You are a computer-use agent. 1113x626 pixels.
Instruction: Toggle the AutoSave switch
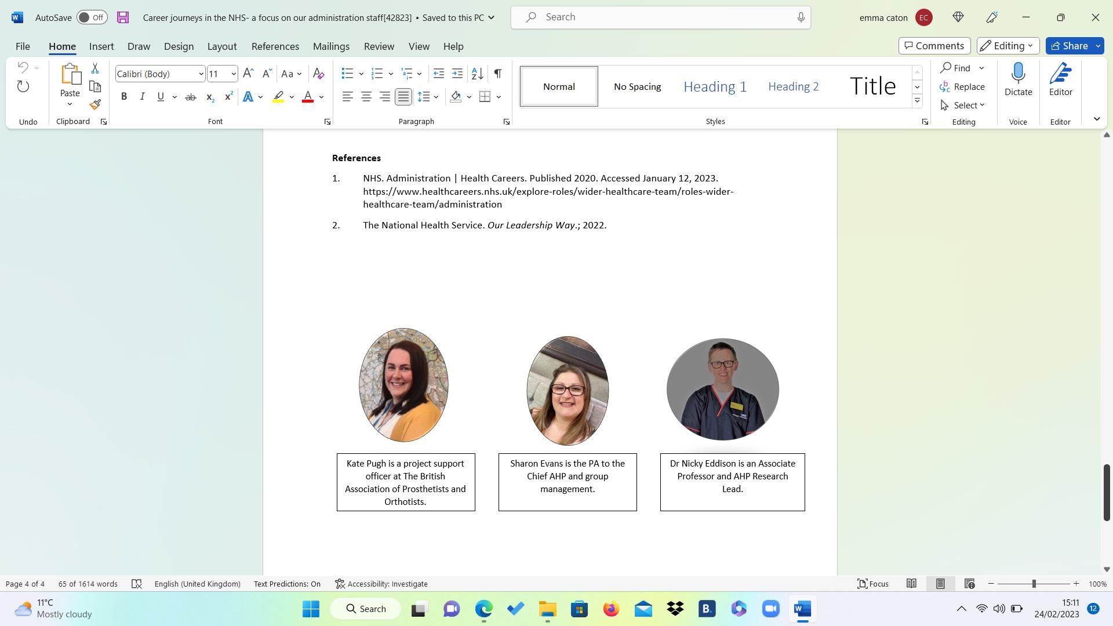pyautogui.click(x=92, y=17)
